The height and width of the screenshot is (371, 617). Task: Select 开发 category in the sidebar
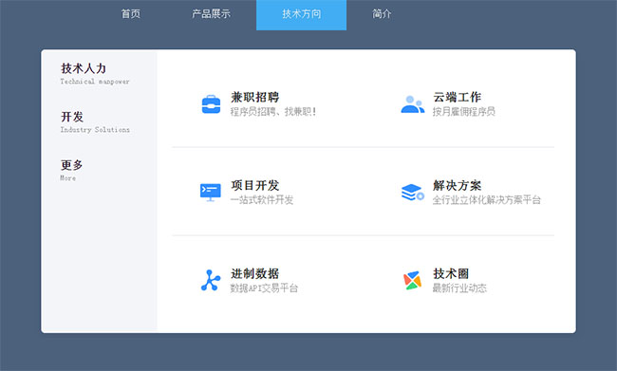[x=72, y=117]
